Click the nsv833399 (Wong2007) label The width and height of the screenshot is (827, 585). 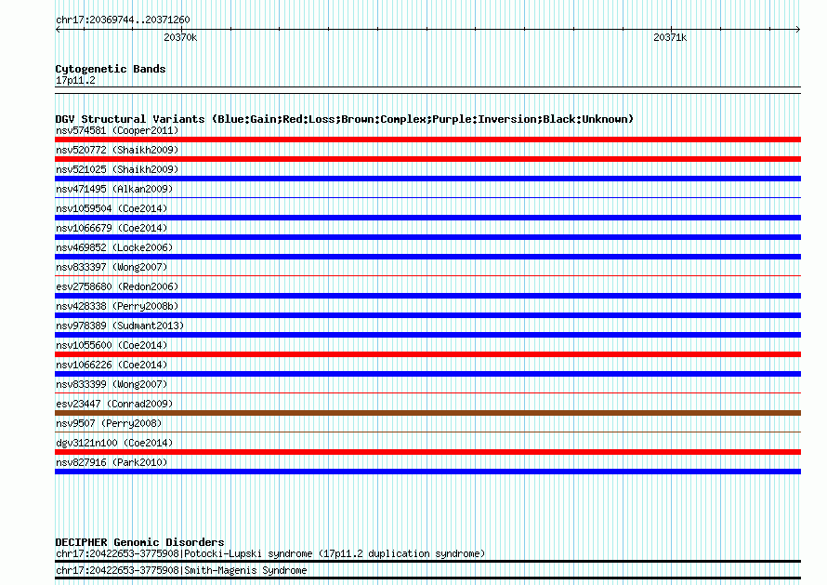(112, 384)
